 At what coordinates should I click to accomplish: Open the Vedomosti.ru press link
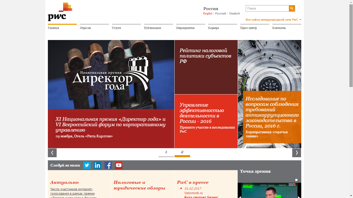(x=193, y=193)
